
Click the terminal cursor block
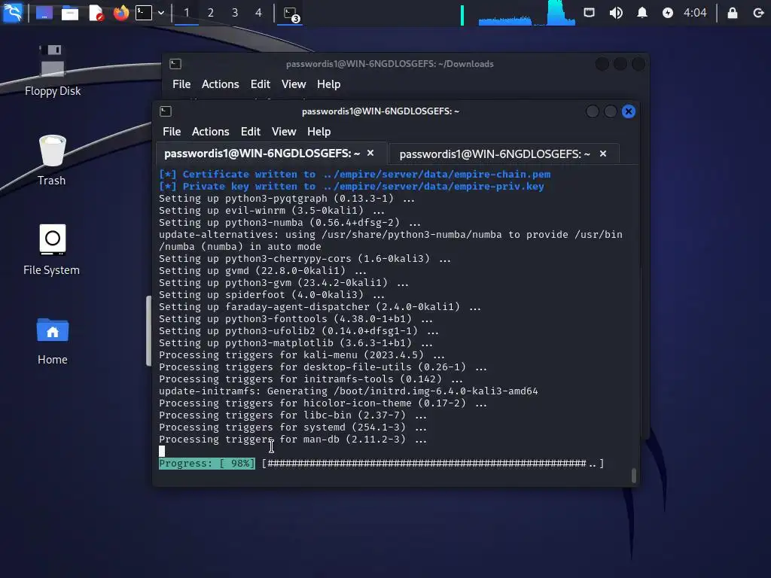pyautogui.click(x=162, y=452)
